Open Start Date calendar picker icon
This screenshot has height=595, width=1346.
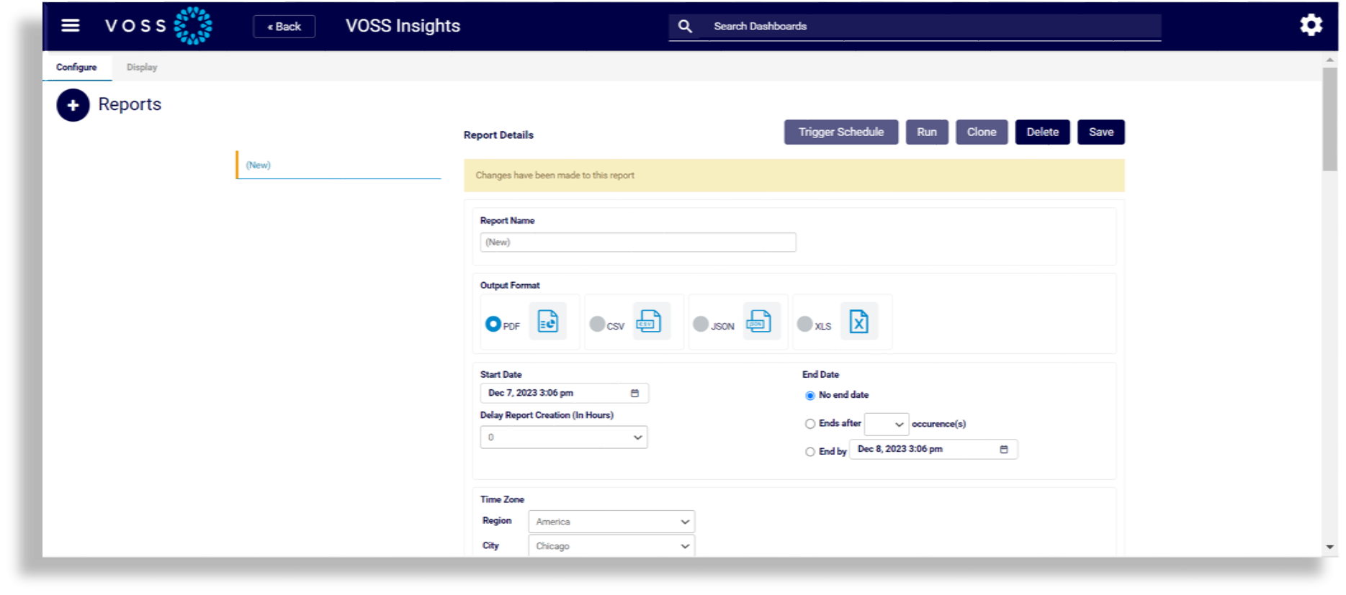(634, 394)
